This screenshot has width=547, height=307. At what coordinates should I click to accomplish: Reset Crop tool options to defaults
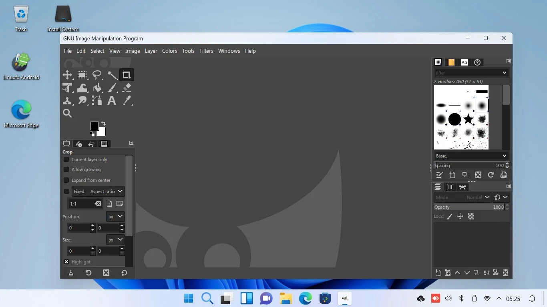tap(124, 273)
